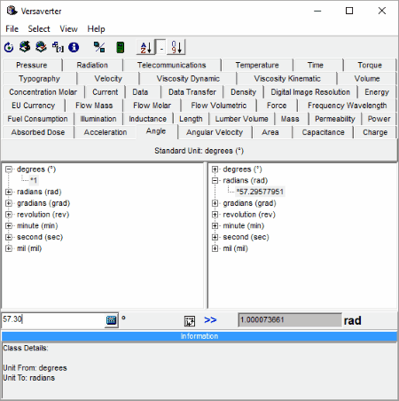
Task: Switch to the Angular Velocity tab
Action: coord(215,132)
